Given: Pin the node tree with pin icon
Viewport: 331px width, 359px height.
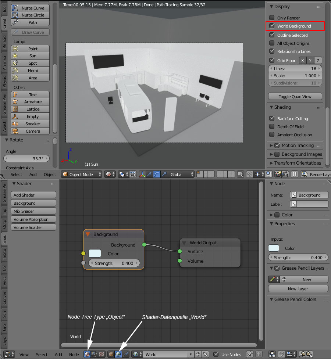Looking at the screenshot, I should tap(250, 355).
